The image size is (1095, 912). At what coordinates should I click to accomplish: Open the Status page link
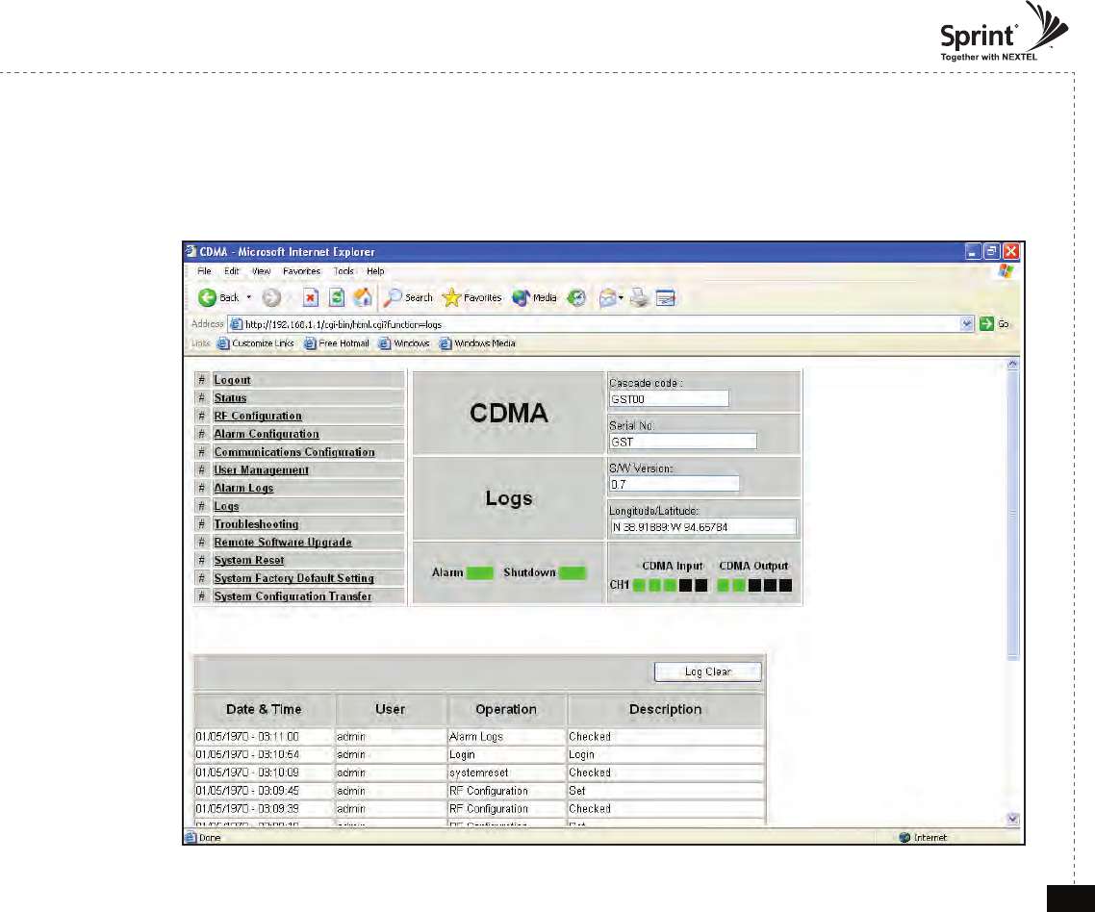point(230,398)
